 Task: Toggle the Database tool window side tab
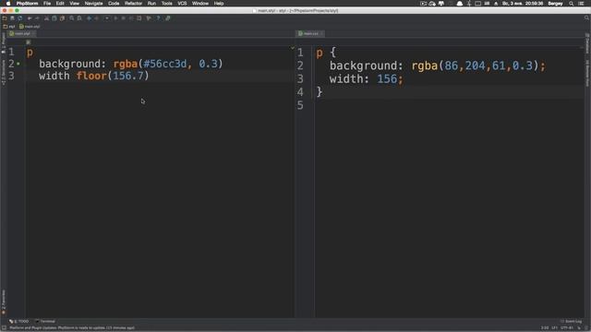coord(587,43)
